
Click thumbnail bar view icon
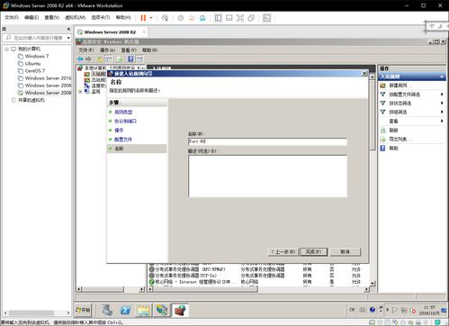pyautogui.click(x=229, y=18)
